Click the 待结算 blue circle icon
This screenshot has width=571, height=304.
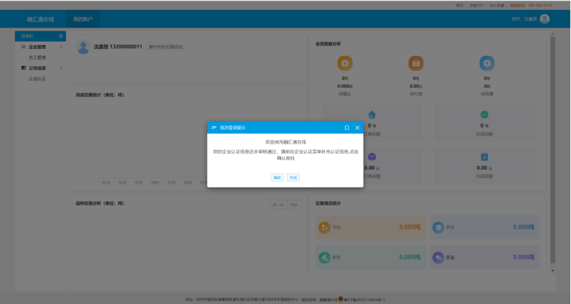click(x=487, y=63)
